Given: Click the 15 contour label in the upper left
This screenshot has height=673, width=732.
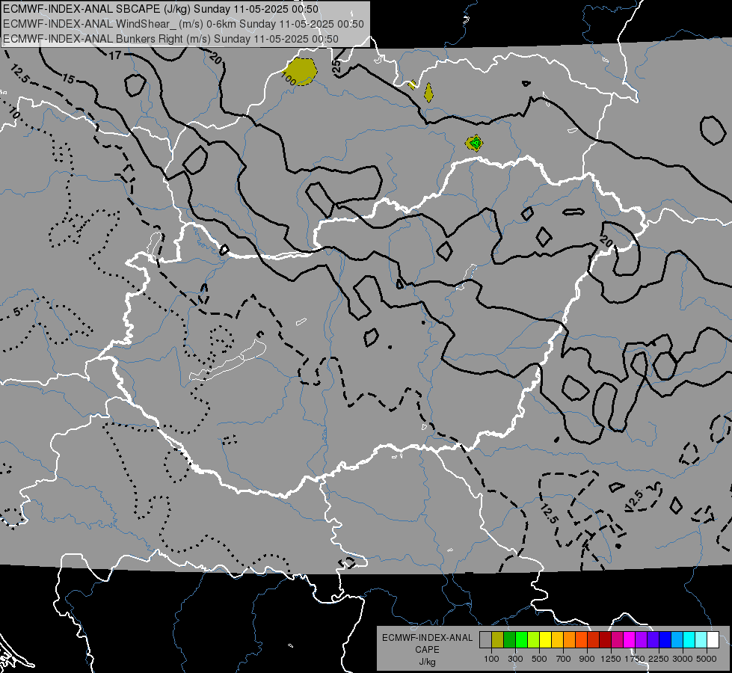Looking at the screenshot, I should 68,79.
